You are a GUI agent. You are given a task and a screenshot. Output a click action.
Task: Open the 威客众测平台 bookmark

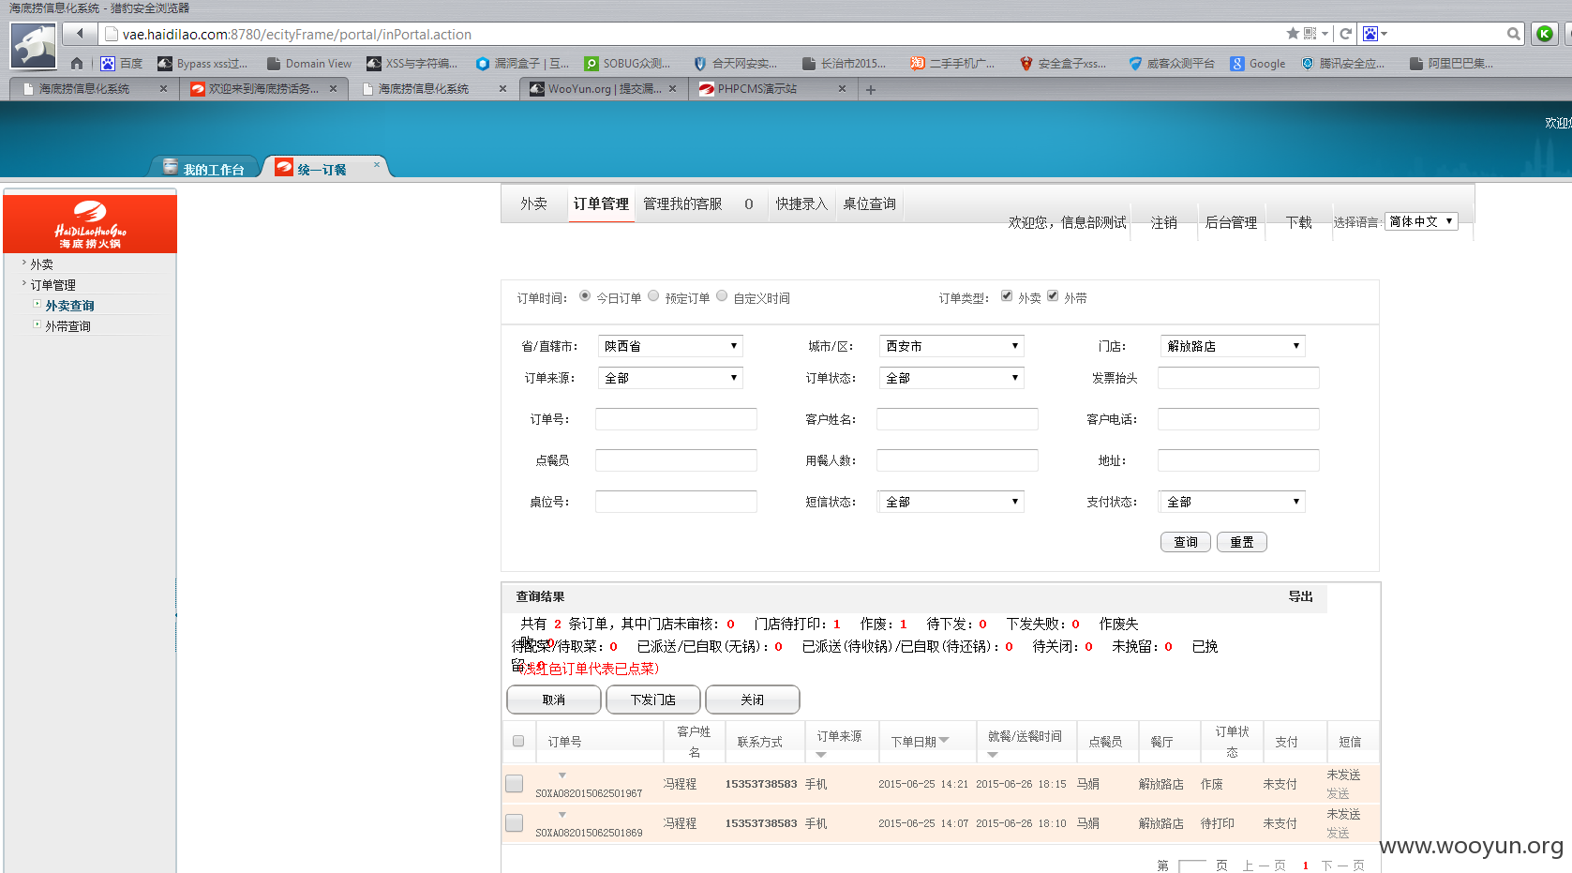click(1171, 64)
